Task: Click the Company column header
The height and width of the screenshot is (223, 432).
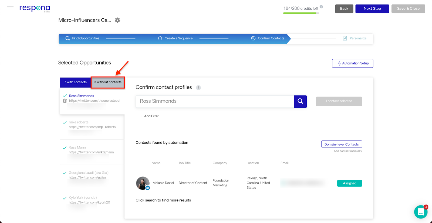Action: (x=220, y=163)
